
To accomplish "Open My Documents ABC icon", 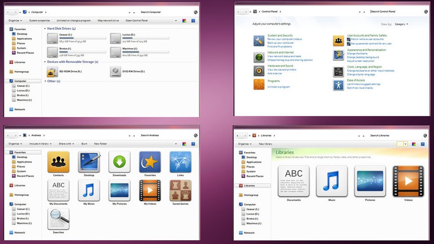I will coord(59,190).
